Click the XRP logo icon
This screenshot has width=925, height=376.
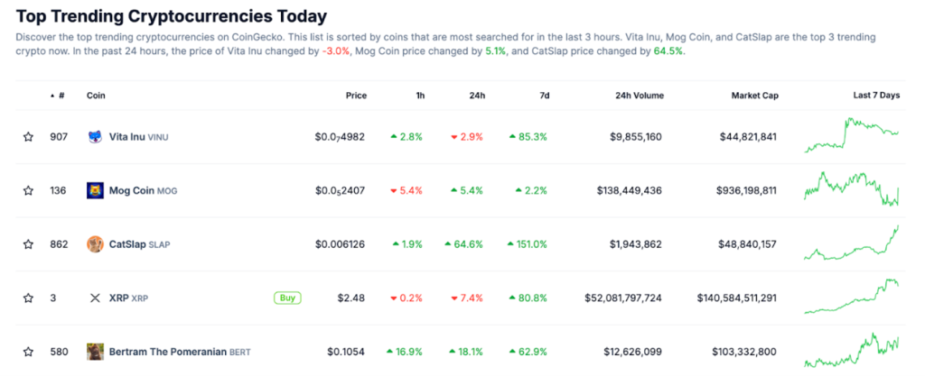95,298
